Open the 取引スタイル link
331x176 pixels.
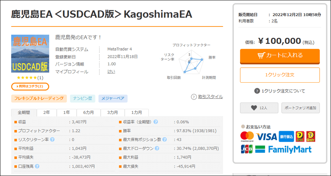[x=210, y=97]
